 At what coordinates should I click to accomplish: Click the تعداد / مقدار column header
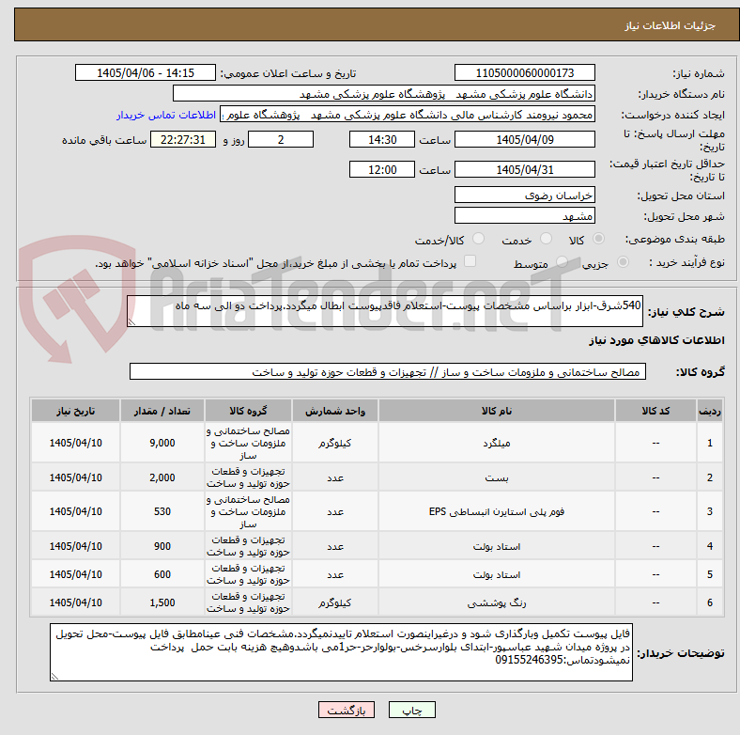pyautogui.click(x=162, y=411)
